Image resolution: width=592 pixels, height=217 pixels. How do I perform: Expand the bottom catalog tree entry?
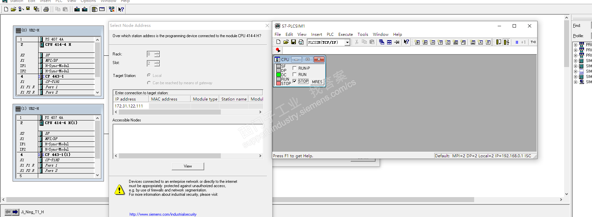[575, 82]
